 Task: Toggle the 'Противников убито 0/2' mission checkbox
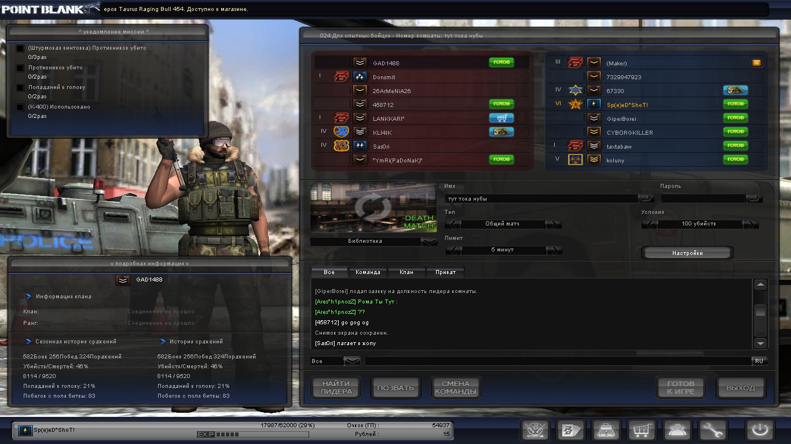tap(20, 68)
